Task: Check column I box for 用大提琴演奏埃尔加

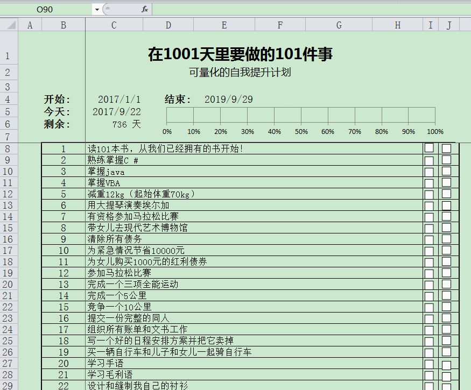Action: click(x=429, y=206)
